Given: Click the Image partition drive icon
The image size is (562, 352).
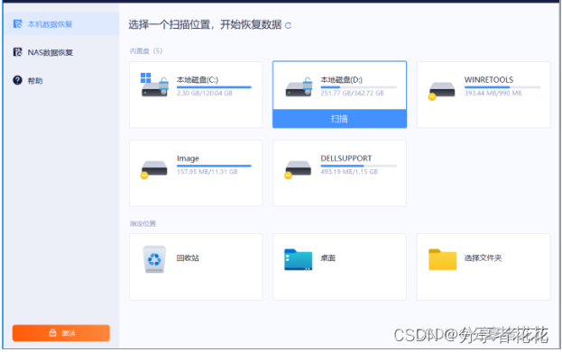Looking at the screenshot, I should pos(154,169).
